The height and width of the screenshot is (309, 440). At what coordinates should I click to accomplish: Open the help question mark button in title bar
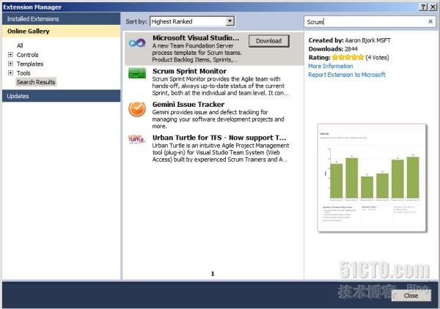(423, 7)
